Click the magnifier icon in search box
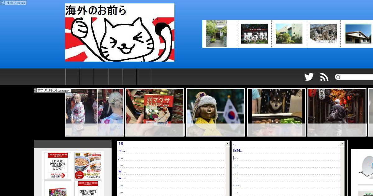Image resolution: width=373 pixels, height=196 pixels. tap(338, 77)
